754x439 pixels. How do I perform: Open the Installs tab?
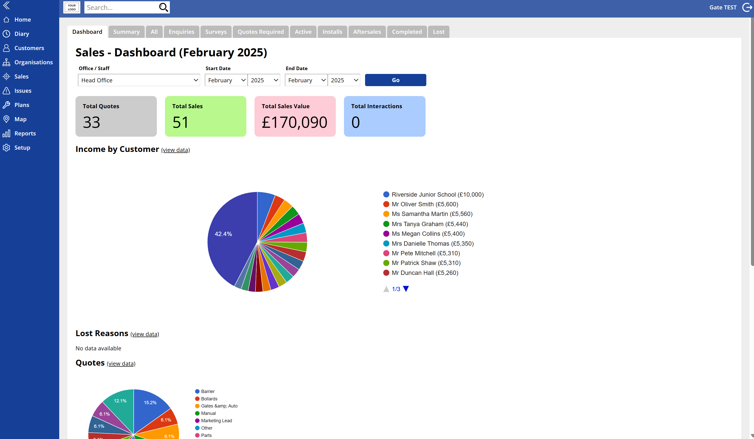(333, 32)
